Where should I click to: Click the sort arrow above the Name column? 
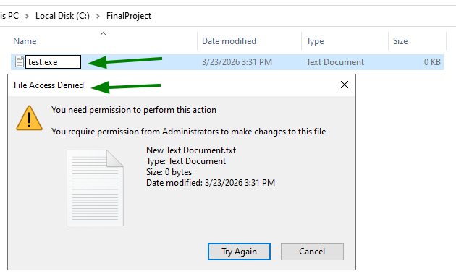(x=103, y=34)
